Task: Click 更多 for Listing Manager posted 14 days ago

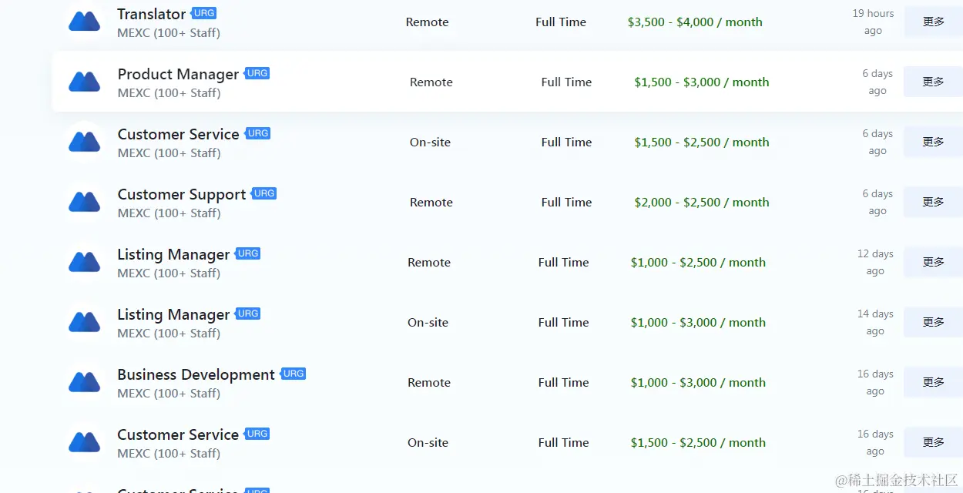Action: click(x=933, y=322)
